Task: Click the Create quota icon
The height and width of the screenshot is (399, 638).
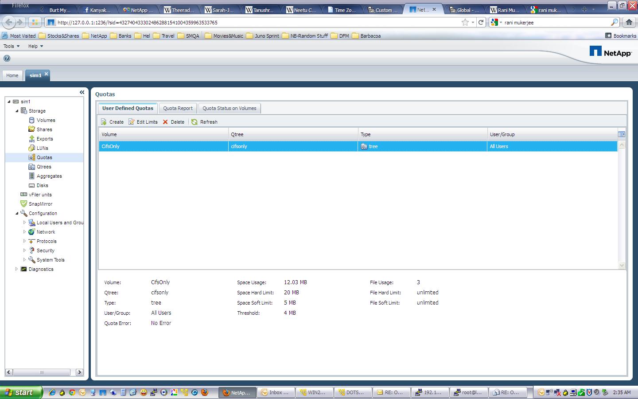Action: click(104, 122)
